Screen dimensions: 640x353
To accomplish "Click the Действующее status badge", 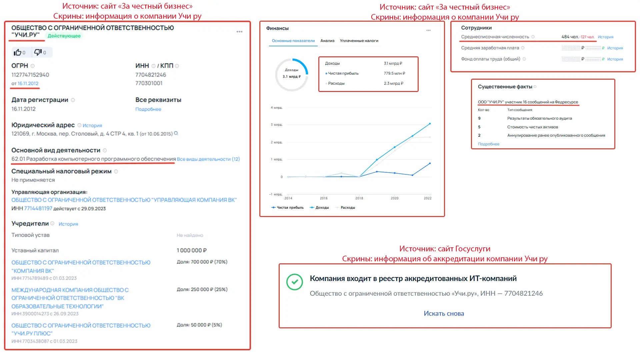I will (64, 36).
